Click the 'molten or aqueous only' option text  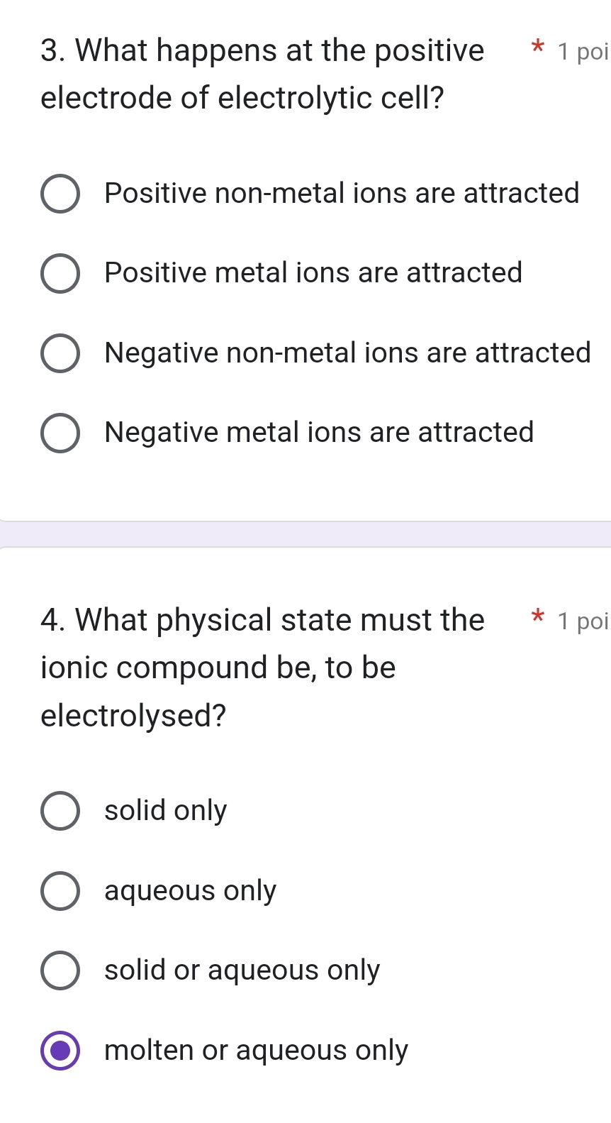[256, 1050]
